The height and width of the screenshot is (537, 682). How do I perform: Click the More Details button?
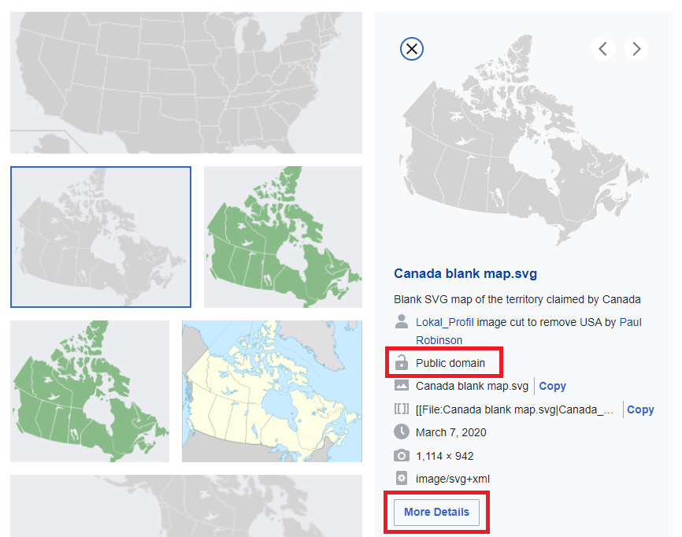coord(436,512)
